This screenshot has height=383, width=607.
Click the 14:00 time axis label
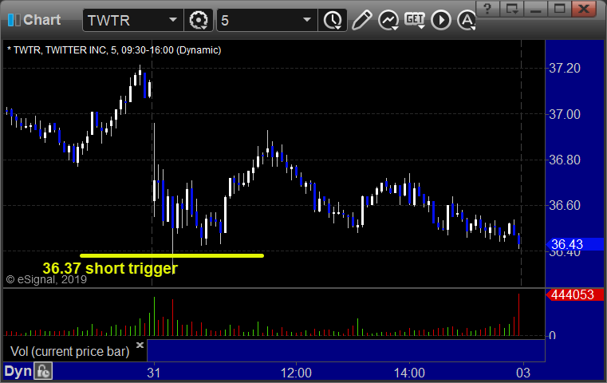pos(409,373)
